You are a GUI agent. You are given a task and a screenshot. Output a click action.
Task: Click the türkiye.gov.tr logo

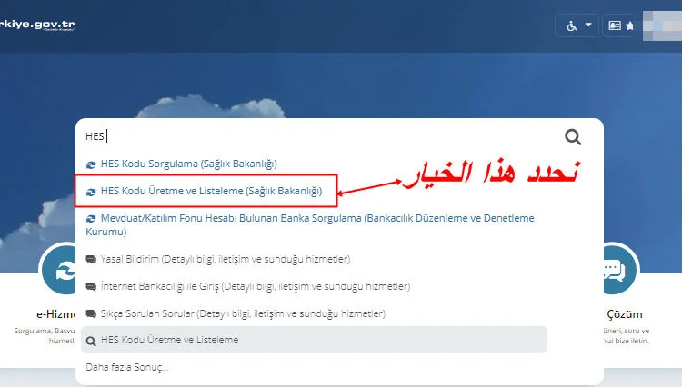[37, 25]
